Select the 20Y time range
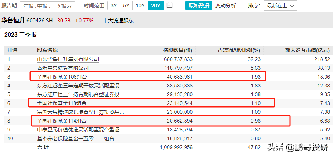The width and height of the screenshot is (333, 156). click(x=155, y=6)
